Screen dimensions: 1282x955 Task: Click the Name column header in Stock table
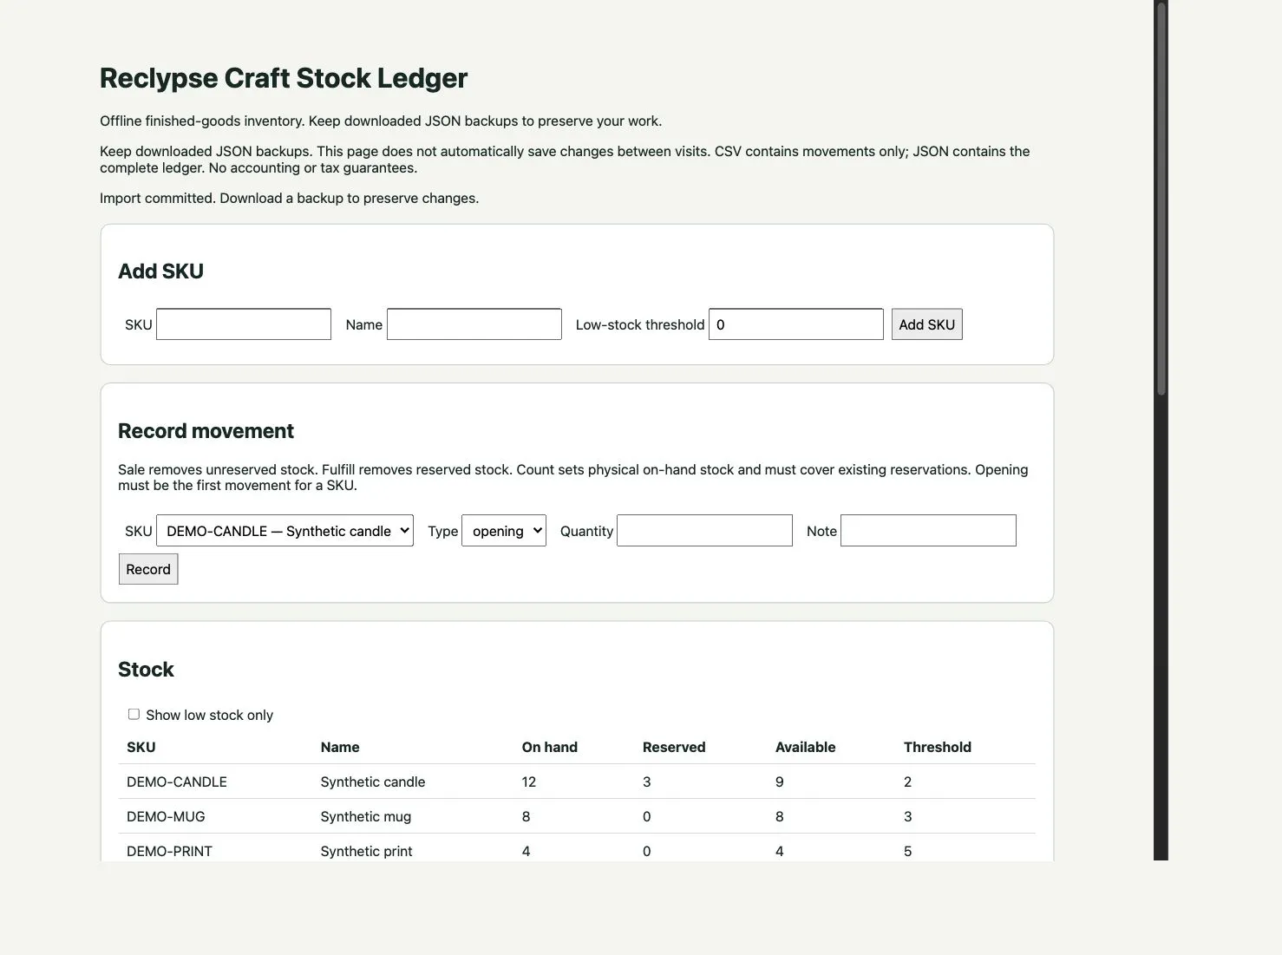[x=340, y=747]
